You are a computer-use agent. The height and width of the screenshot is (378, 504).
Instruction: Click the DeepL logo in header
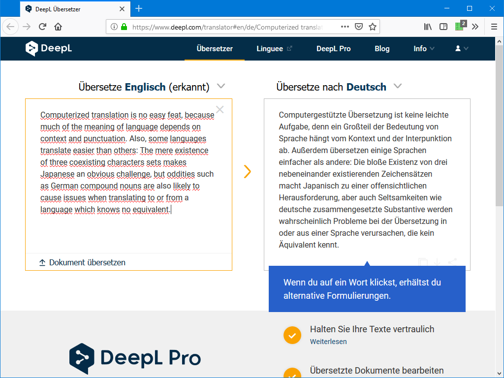point(49,48)
